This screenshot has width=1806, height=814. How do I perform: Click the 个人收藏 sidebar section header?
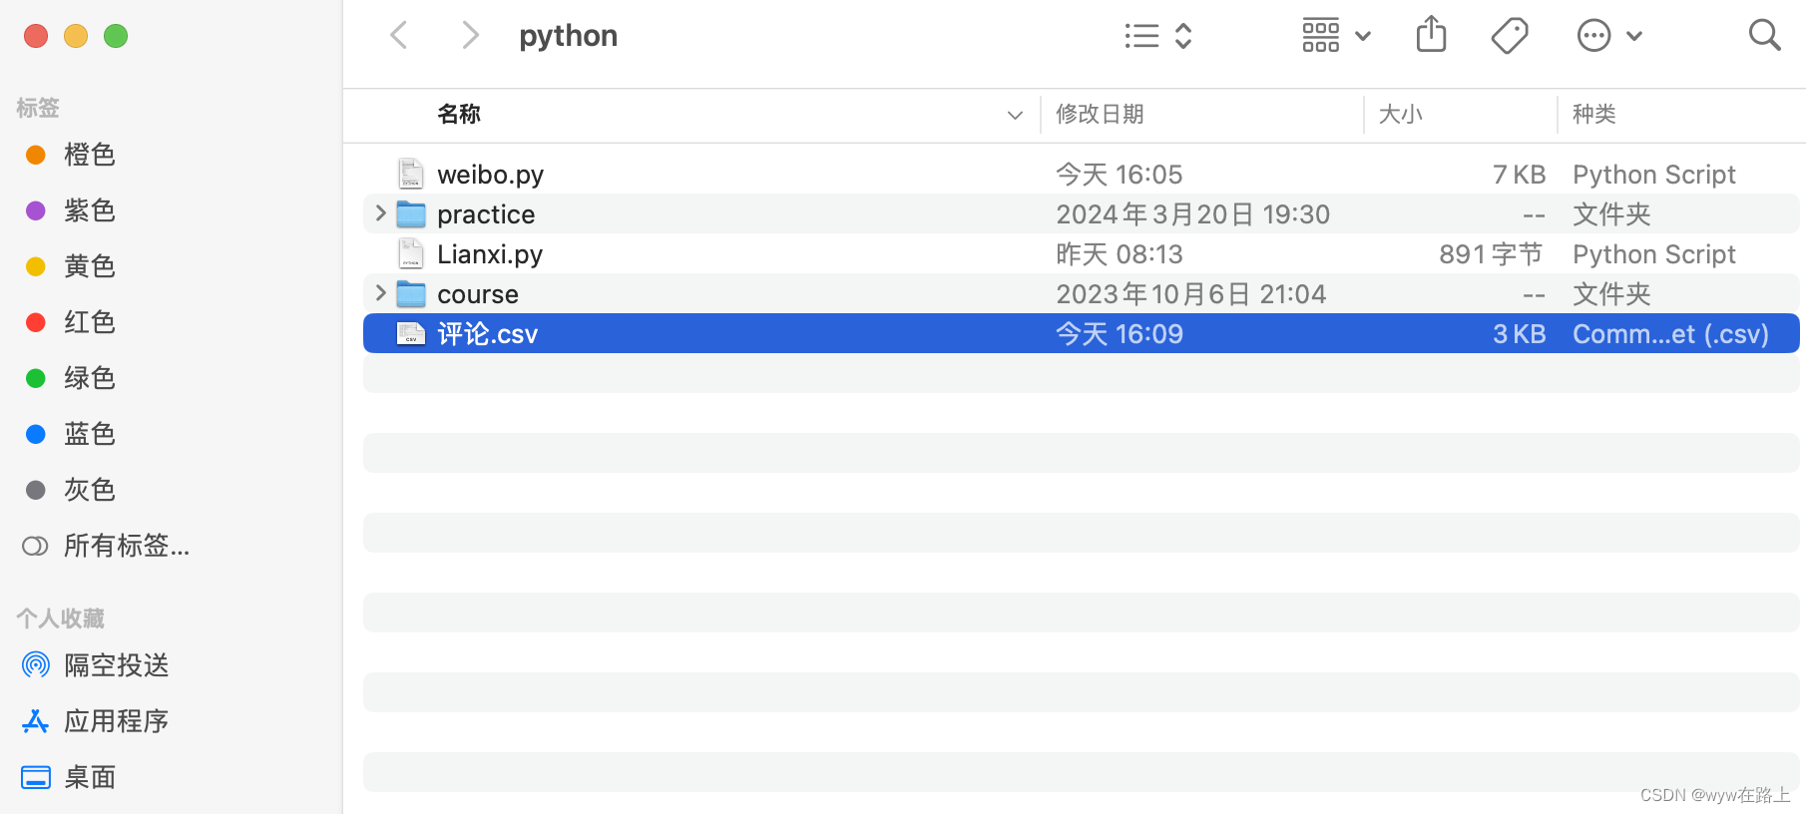[60, 618]
